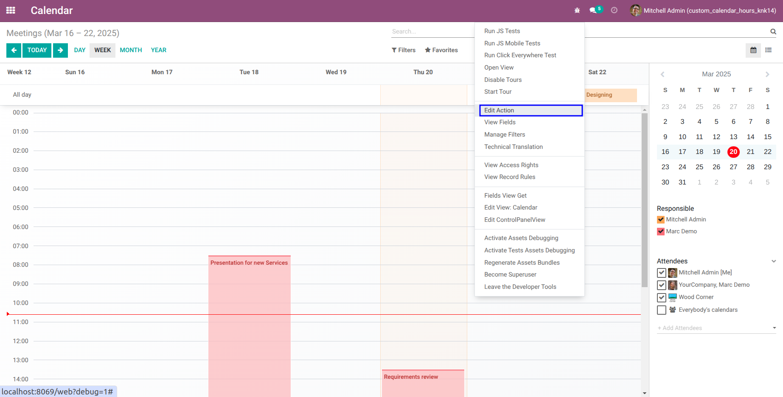Open Manage Filters menu entry
Screen dimensions: 783x397
[530, 134]
